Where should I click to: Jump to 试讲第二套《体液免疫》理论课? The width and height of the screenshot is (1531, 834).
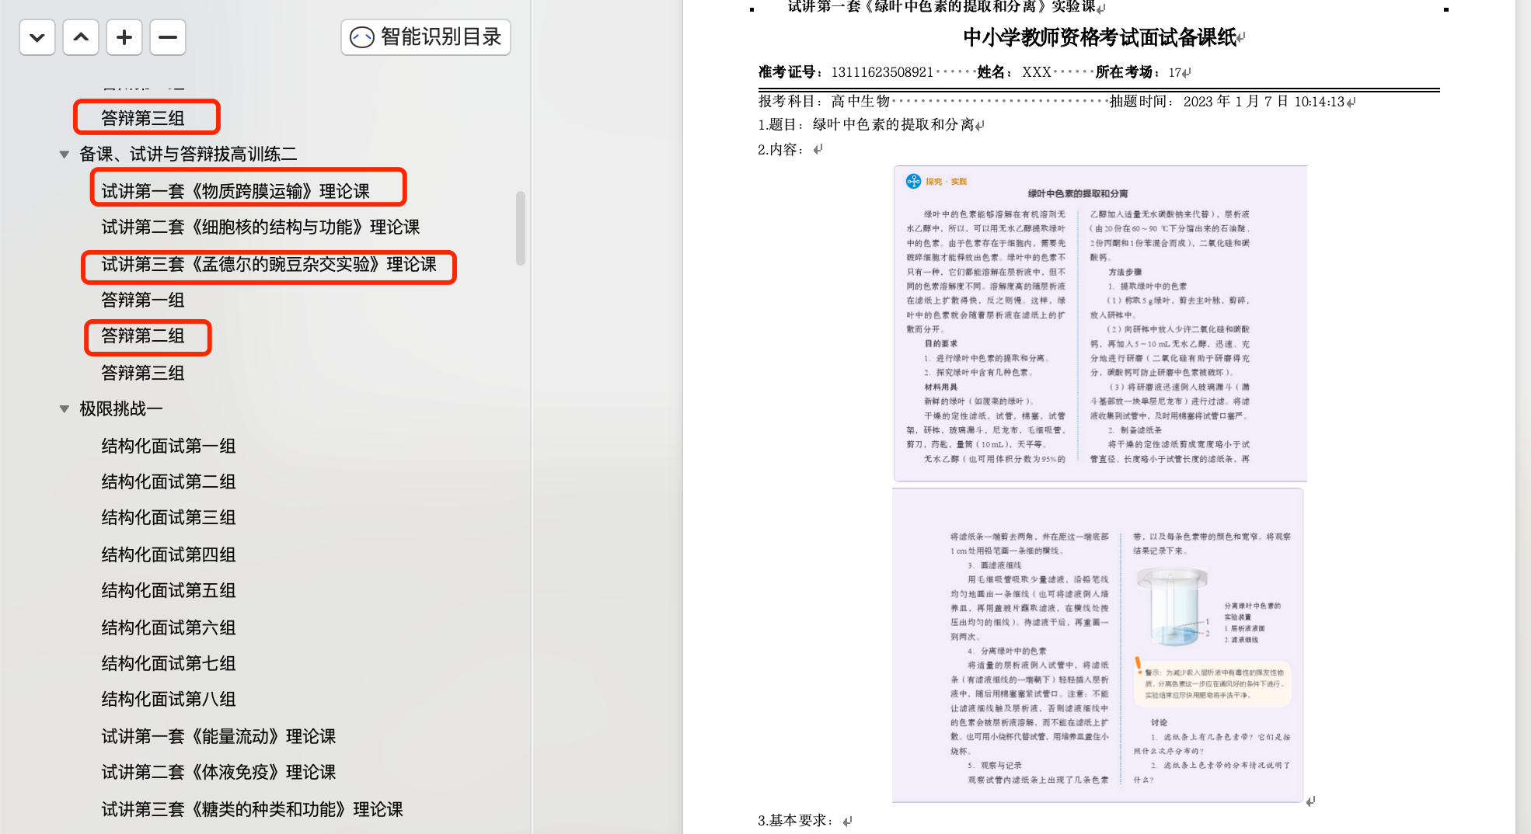click(218, 772)
